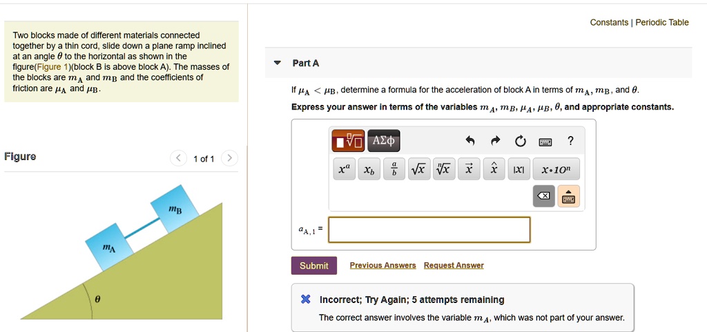Viewport: 707px width, 332px height.
Task: Open help with the question mark
Action: 570,141
